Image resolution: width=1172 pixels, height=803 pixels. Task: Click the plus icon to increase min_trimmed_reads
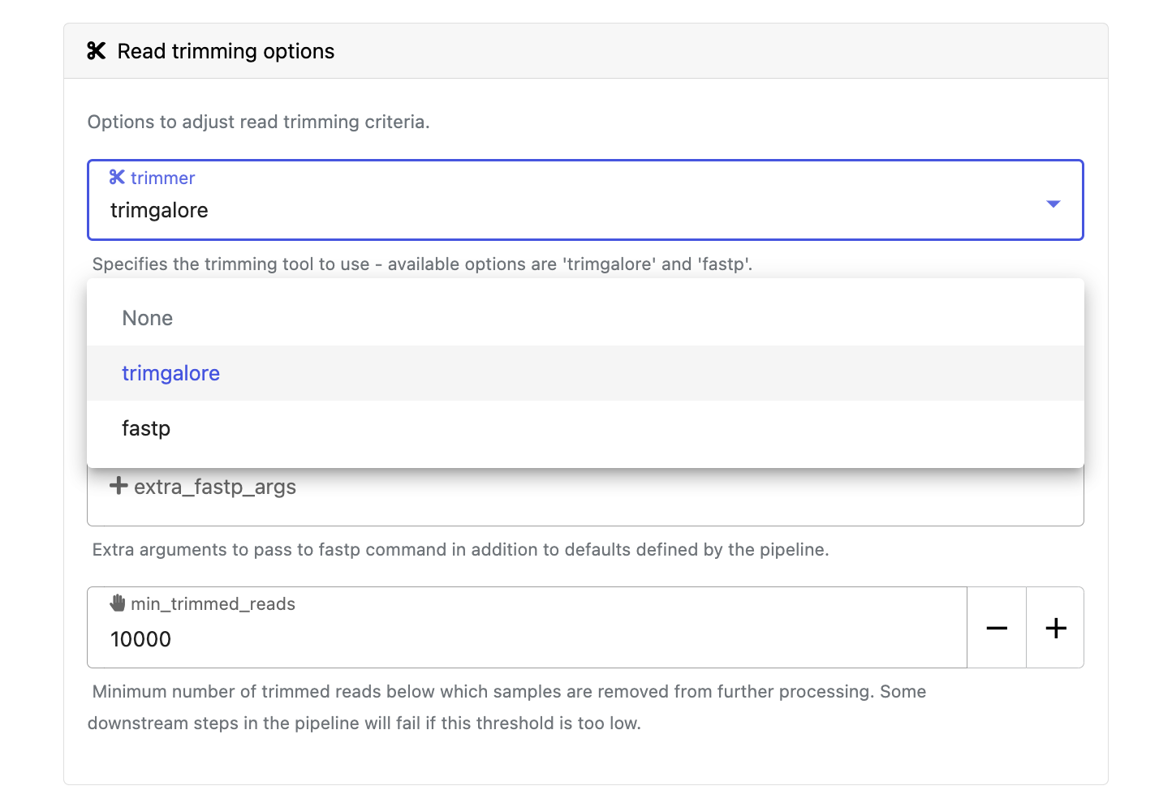pyautogui.click(x=1055, y=627)
